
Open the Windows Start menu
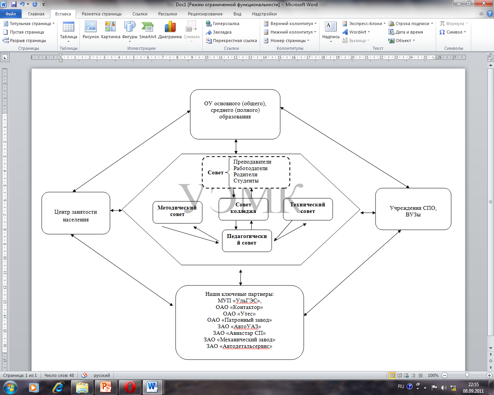(x=10, y=387)
